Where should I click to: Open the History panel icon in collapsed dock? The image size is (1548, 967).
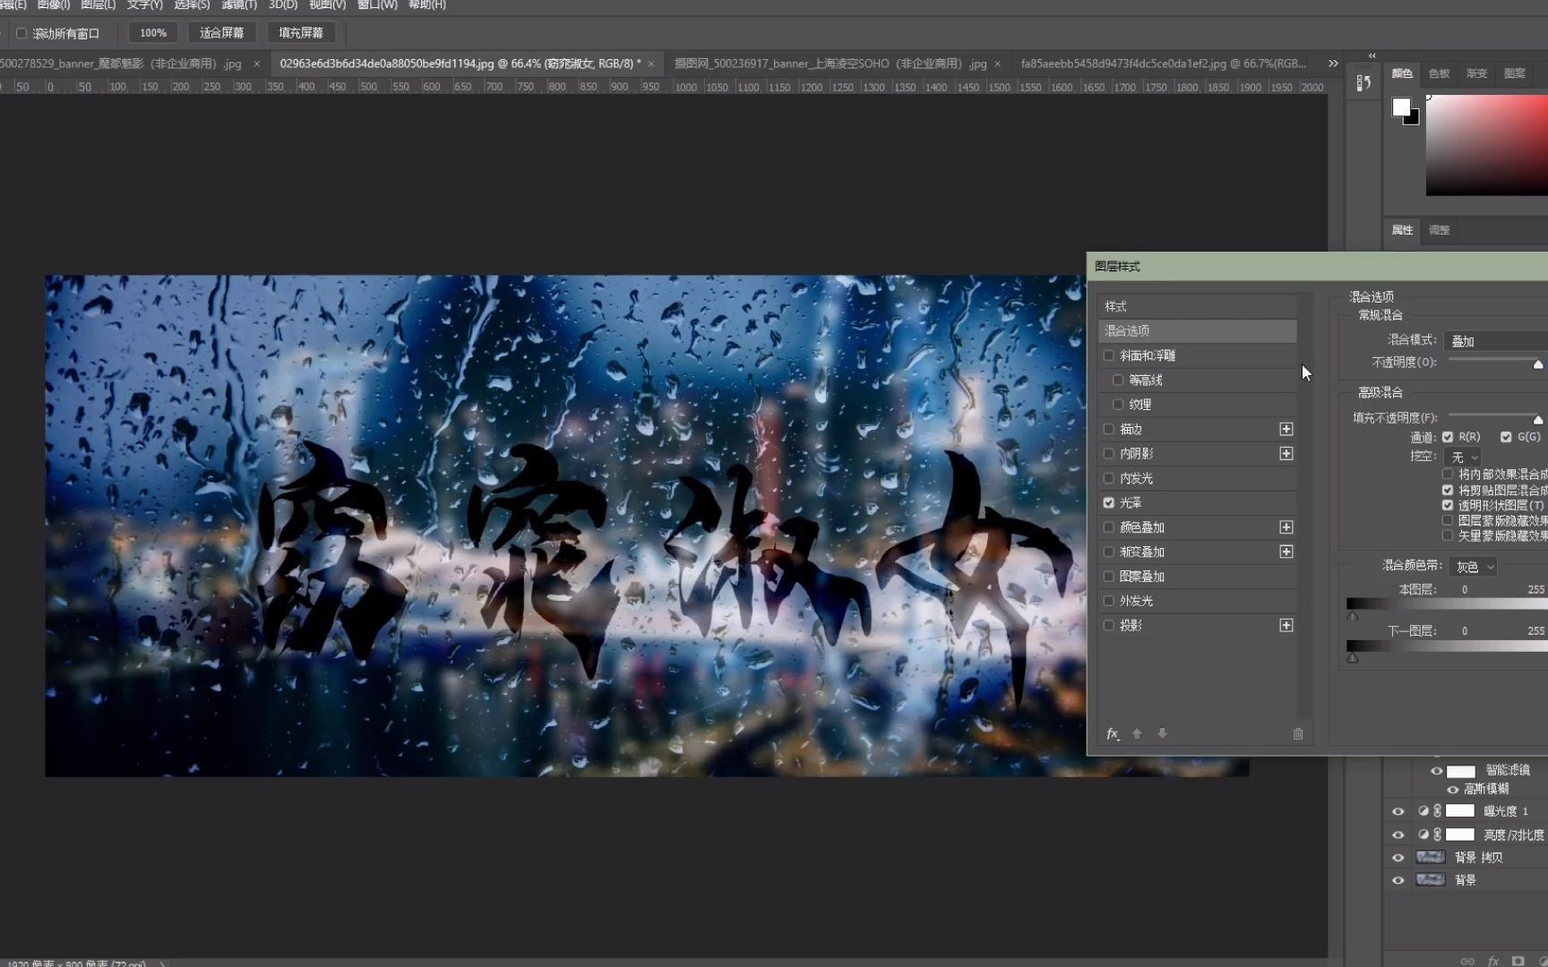point(1363,83)
